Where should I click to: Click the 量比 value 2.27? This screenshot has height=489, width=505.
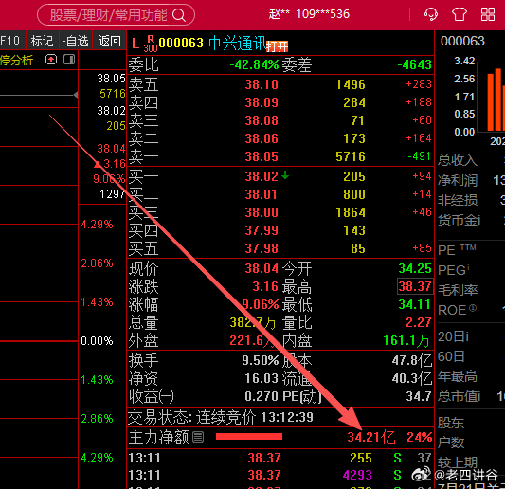pyautogui.click(x=419, y=322)
